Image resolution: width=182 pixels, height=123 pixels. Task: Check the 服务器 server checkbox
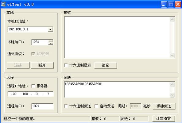(33, 86)
